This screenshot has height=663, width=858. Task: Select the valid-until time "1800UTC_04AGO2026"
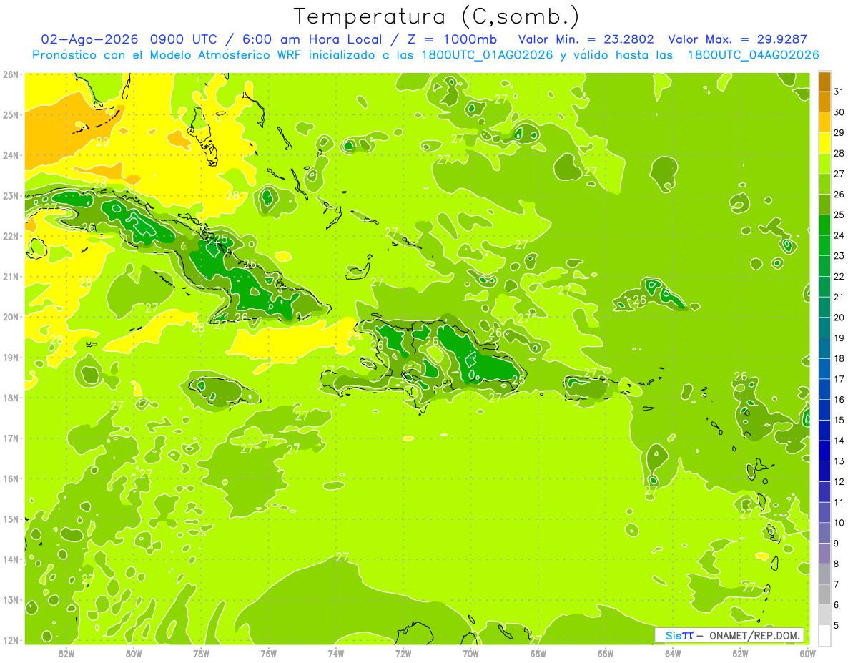coord(753,55)
